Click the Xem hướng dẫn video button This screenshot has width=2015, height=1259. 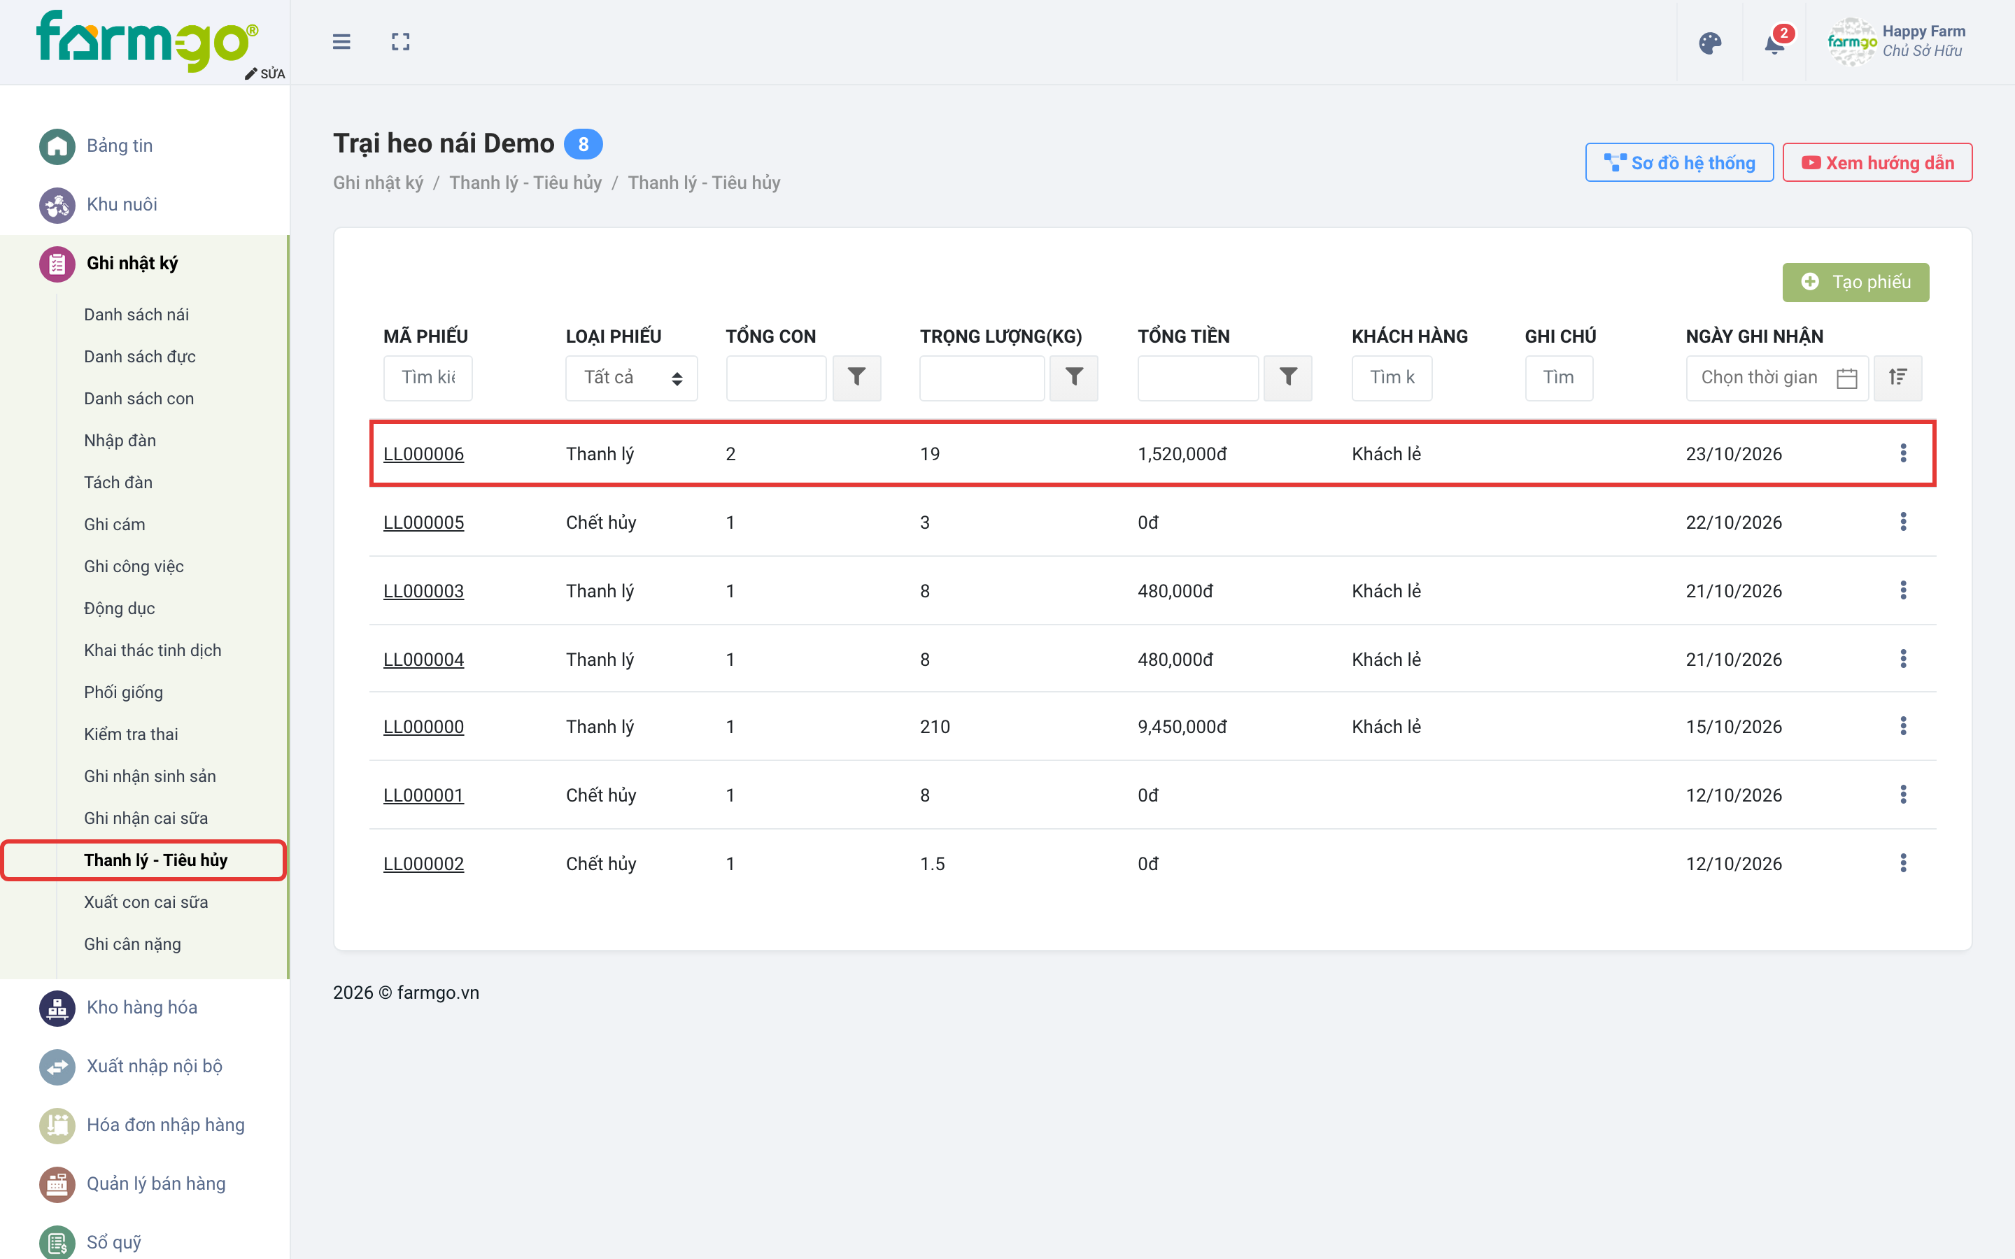[x=1876, y=163]
